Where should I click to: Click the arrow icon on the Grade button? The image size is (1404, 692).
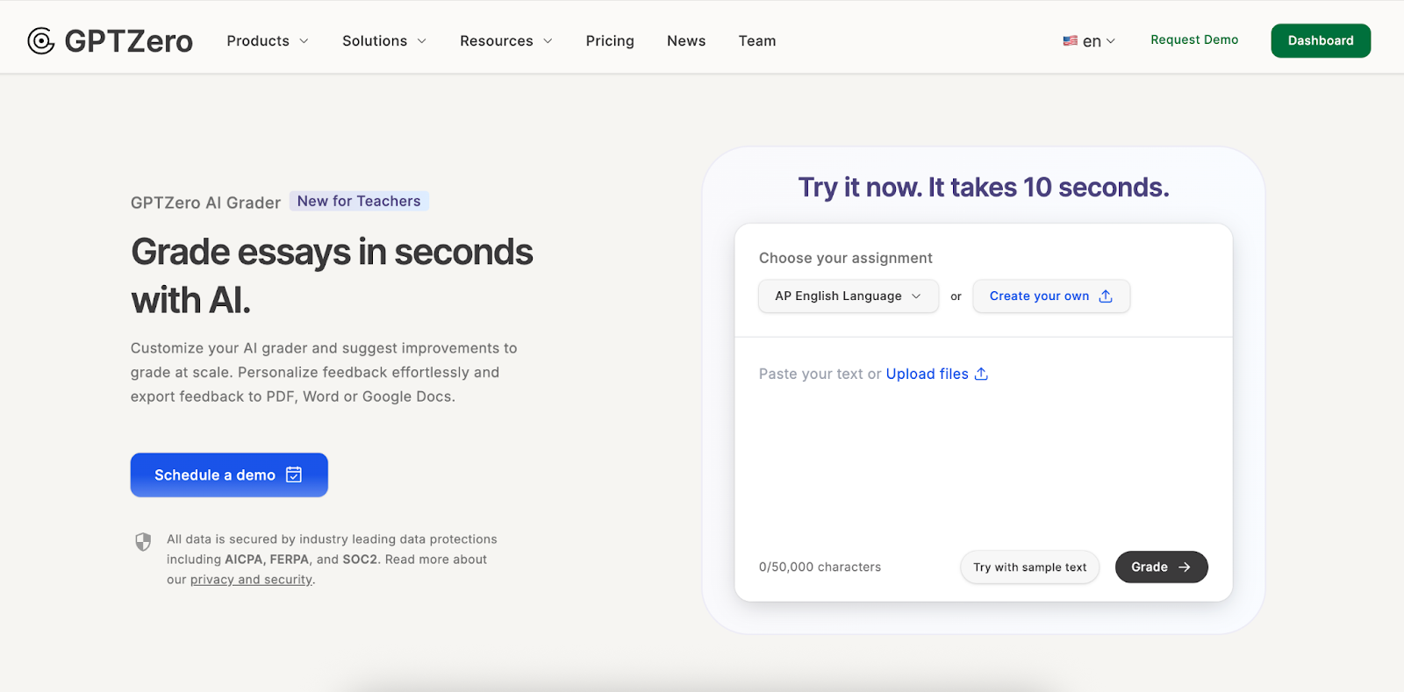click(1185, 567)
